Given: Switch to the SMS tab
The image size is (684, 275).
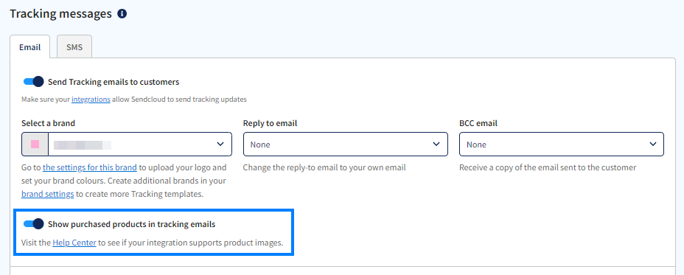Looking at the screenshot, I should [74, 46].
